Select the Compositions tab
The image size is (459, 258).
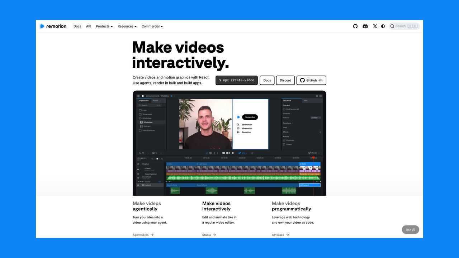pos(143,101)
